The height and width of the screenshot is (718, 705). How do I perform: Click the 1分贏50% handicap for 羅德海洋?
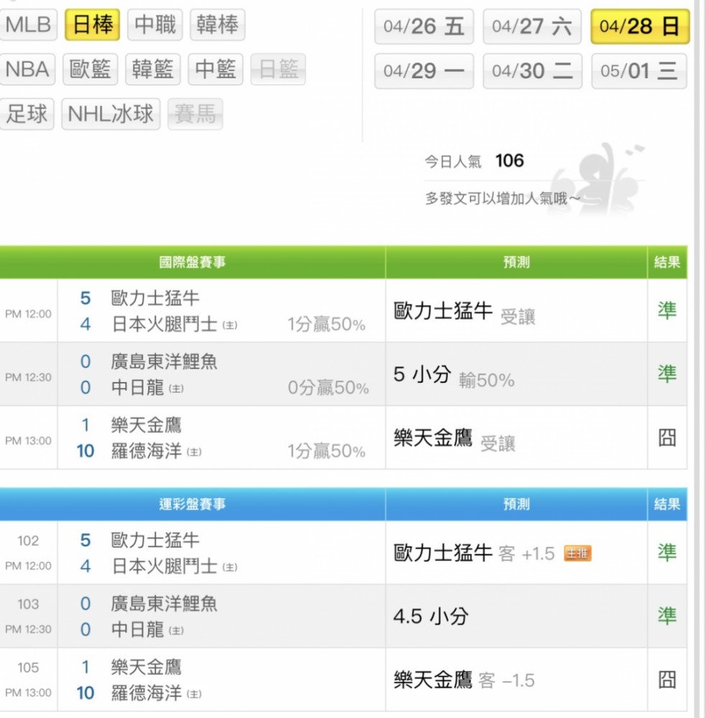pos(326,452)
